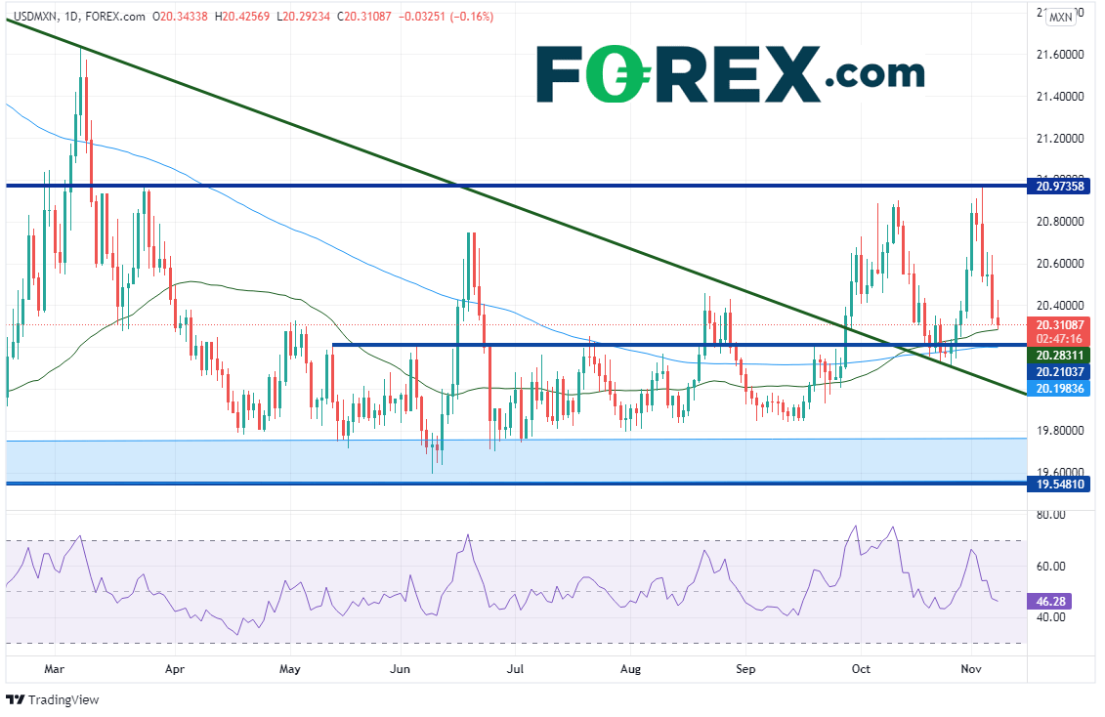Click the high value H20.42569 in header
The image size is (1105, 717).
pyautogui.click(x=241, y=17)
